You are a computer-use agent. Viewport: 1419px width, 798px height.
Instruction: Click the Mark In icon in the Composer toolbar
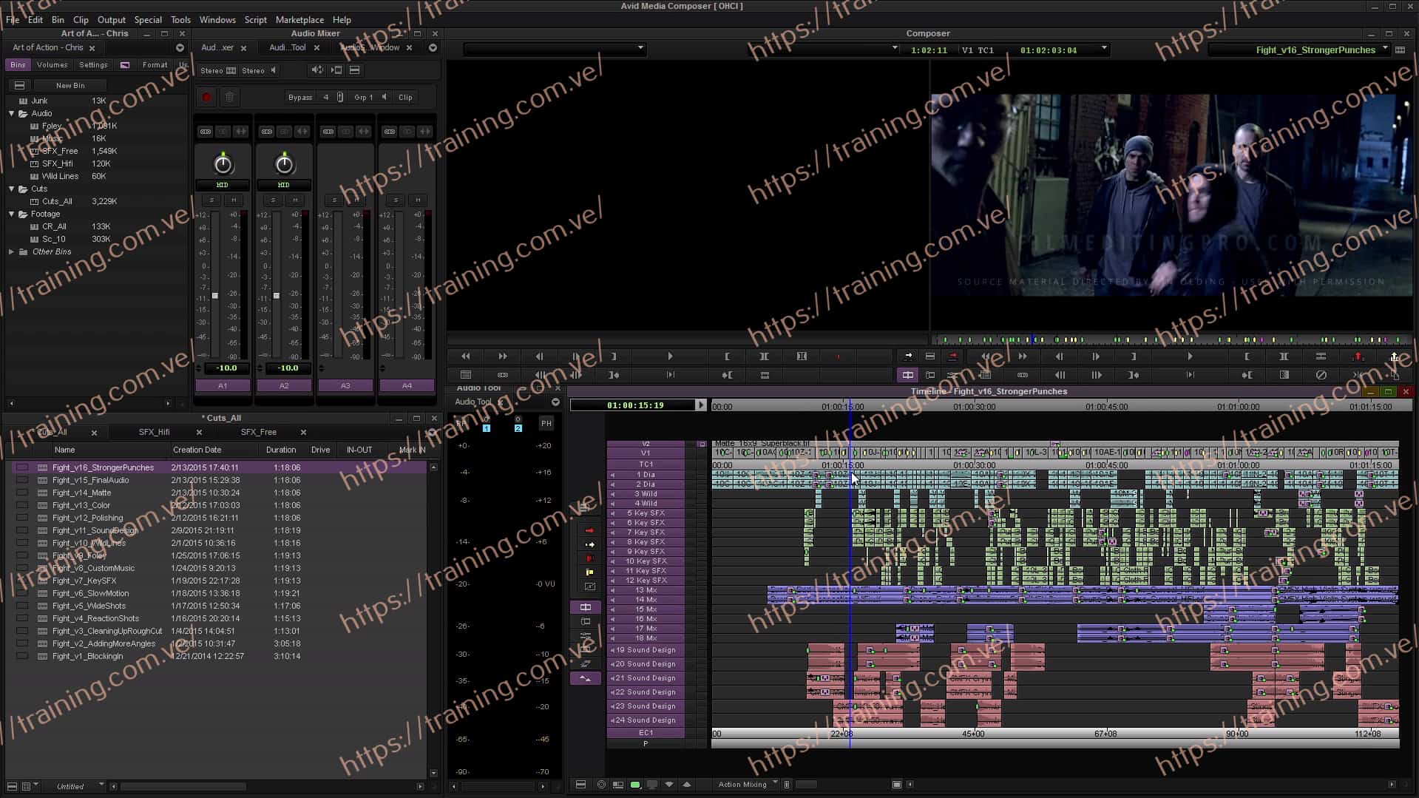pos(728,356)
